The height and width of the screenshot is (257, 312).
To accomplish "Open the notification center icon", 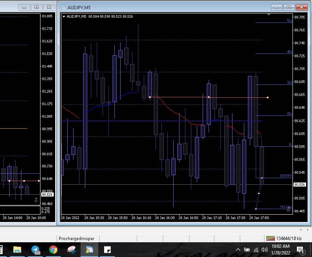I will click(x=300, y=250).
